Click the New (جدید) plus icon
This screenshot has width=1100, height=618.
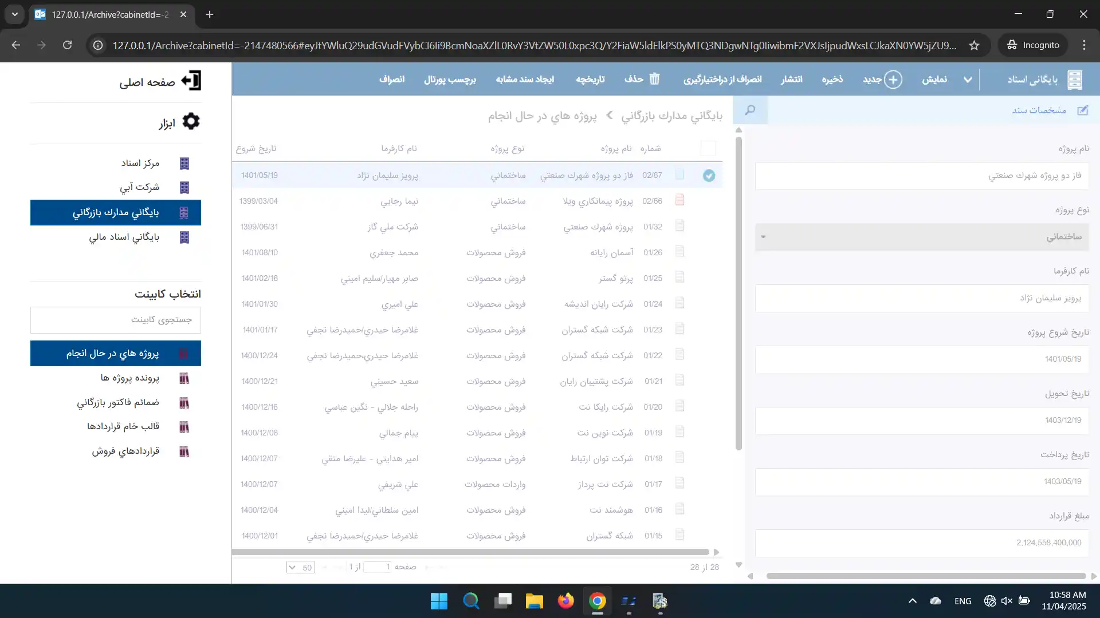[x=893, y=80]
